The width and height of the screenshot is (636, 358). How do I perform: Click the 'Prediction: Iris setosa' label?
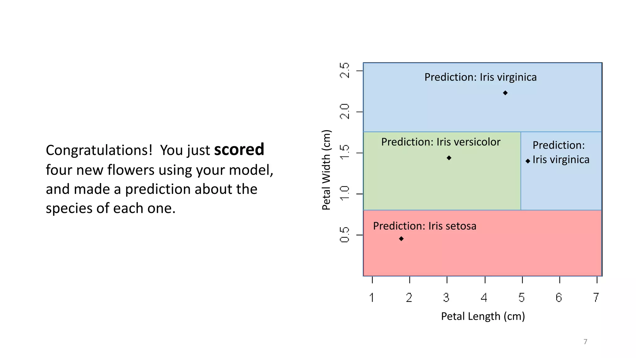click(x=425, y=226)
